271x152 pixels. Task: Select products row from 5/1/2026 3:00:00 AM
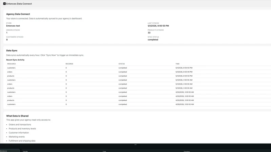pyautogui.click(x=139, y=88)
